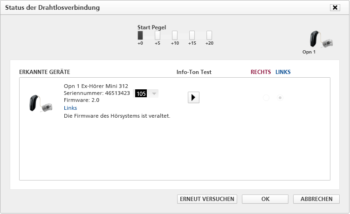Viewport: 350px width, 214px height.
Task: Set Start Pegel to +20
Action: coord(209,35)
